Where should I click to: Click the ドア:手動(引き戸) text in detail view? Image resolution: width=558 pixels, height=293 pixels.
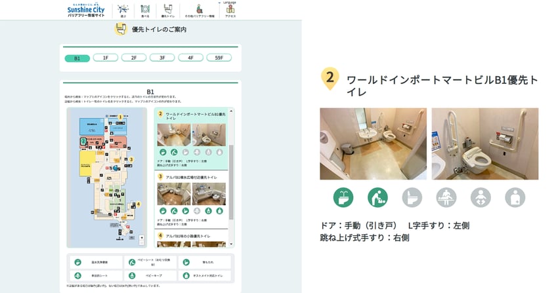point(358,225)
